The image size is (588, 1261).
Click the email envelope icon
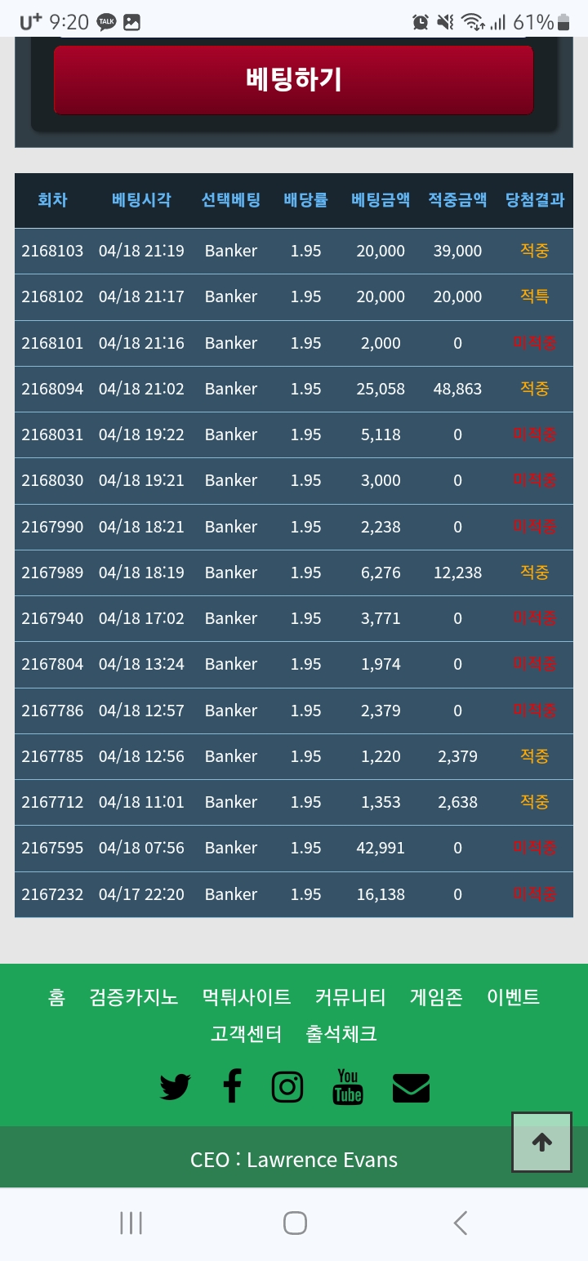[x=411, y=1088]
